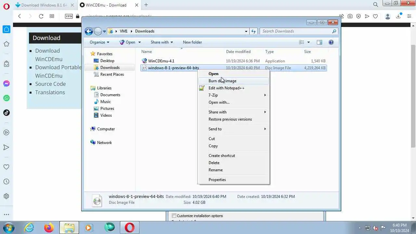Toggle Opera VPN badge
The width and height of the screenshot is (416, 234).
tap(69, 16)
